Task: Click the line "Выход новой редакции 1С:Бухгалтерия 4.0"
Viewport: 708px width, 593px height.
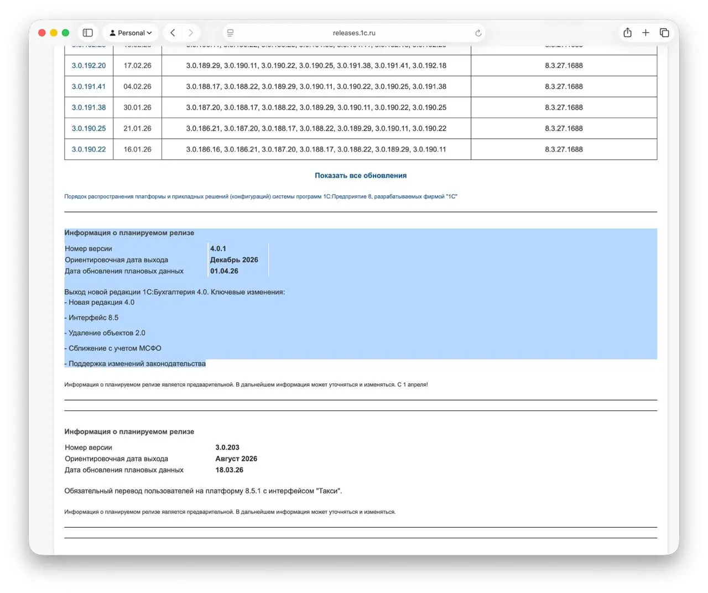Action: [x=175, y=292]
